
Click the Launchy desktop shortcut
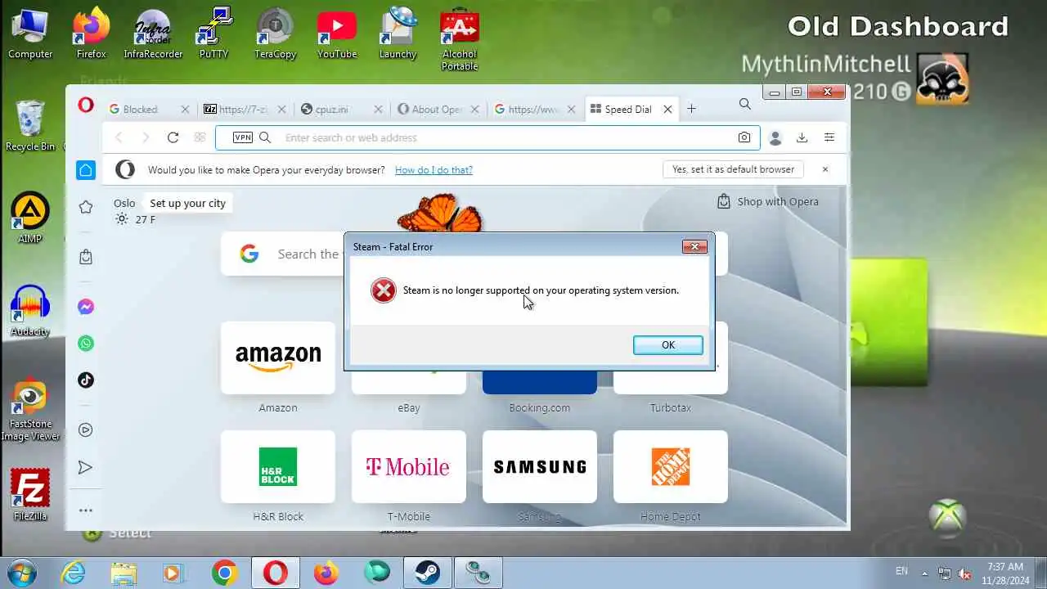398,34
